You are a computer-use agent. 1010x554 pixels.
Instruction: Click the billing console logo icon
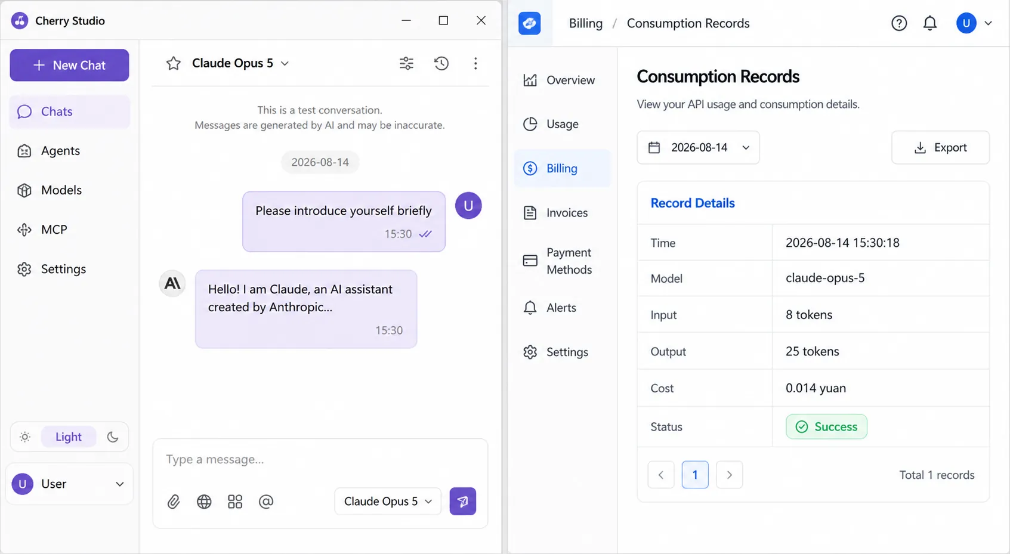pos(530,23)
